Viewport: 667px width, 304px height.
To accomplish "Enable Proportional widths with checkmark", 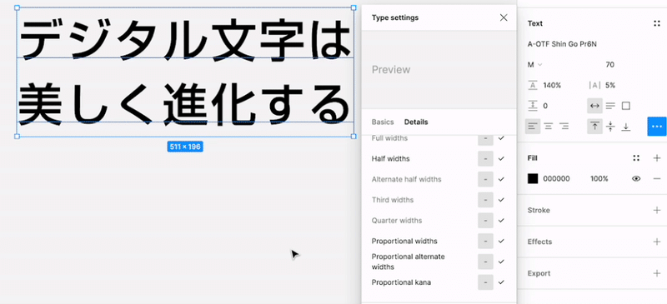I will pyautogui.click(x=501, y=241).
